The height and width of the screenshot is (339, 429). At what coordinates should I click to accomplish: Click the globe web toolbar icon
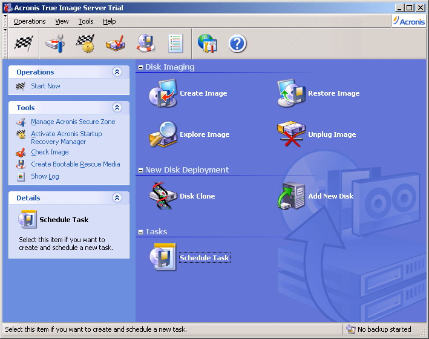(x=207, y=44)
